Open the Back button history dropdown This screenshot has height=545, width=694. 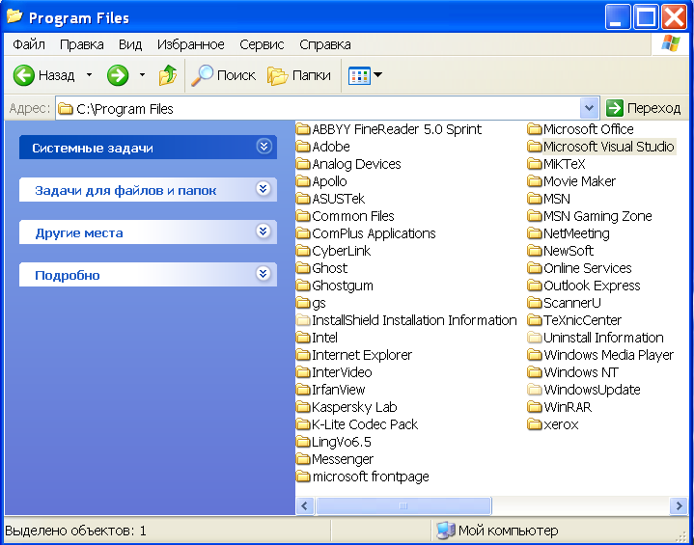(90, 75)
